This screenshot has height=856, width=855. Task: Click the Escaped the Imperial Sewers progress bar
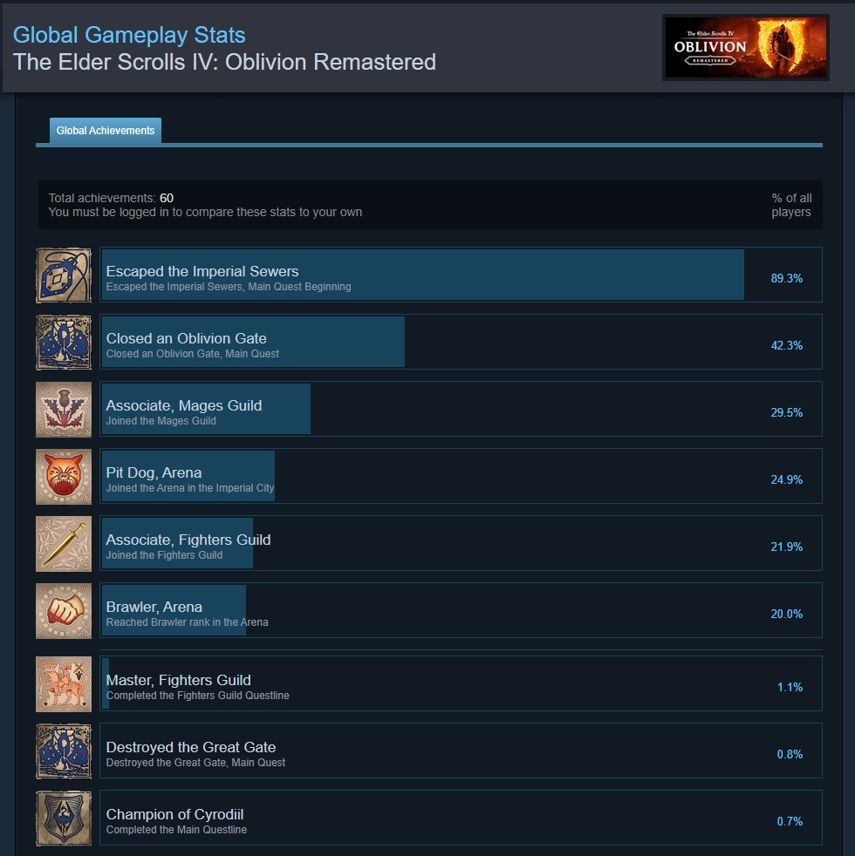[423, 275]
